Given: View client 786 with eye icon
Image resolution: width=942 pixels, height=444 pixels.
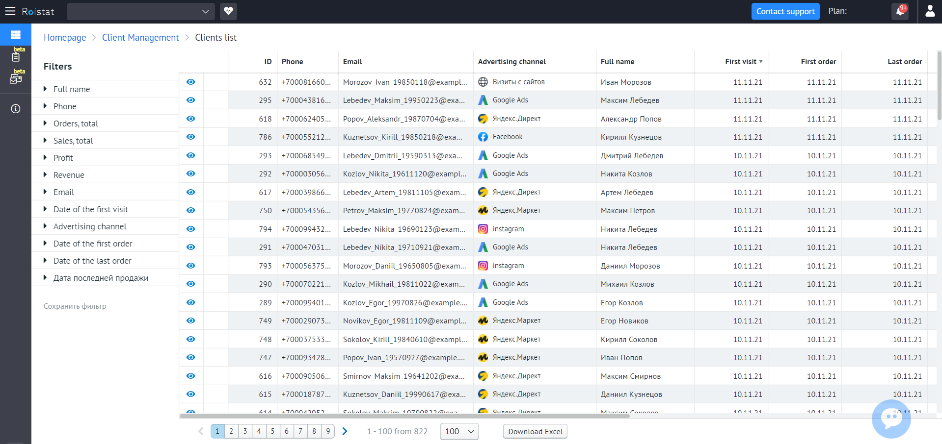Looking at the screenshot, I should (191, 137).
